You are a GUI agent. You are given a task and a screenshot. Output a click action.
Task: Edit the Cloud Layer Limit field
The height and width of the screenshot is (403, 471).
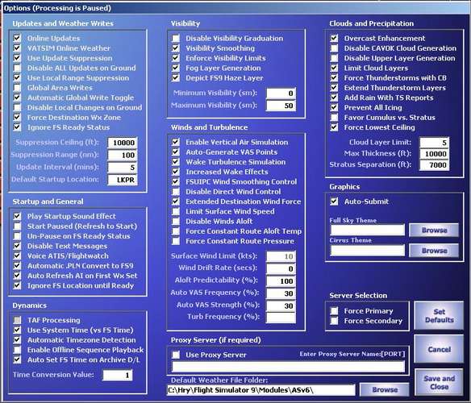point(435,143)
